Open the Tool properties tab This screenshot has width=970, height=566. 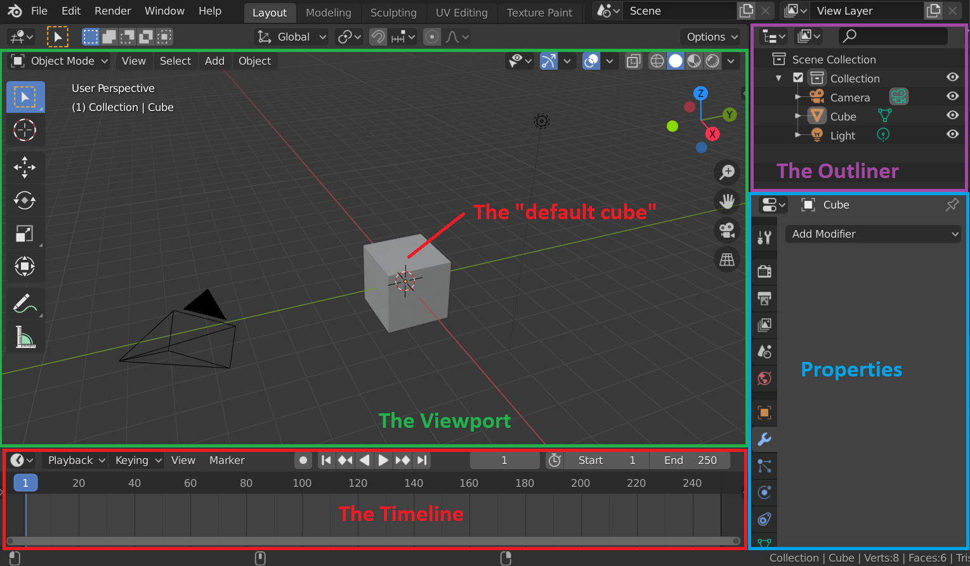click(x=764, y=238)
